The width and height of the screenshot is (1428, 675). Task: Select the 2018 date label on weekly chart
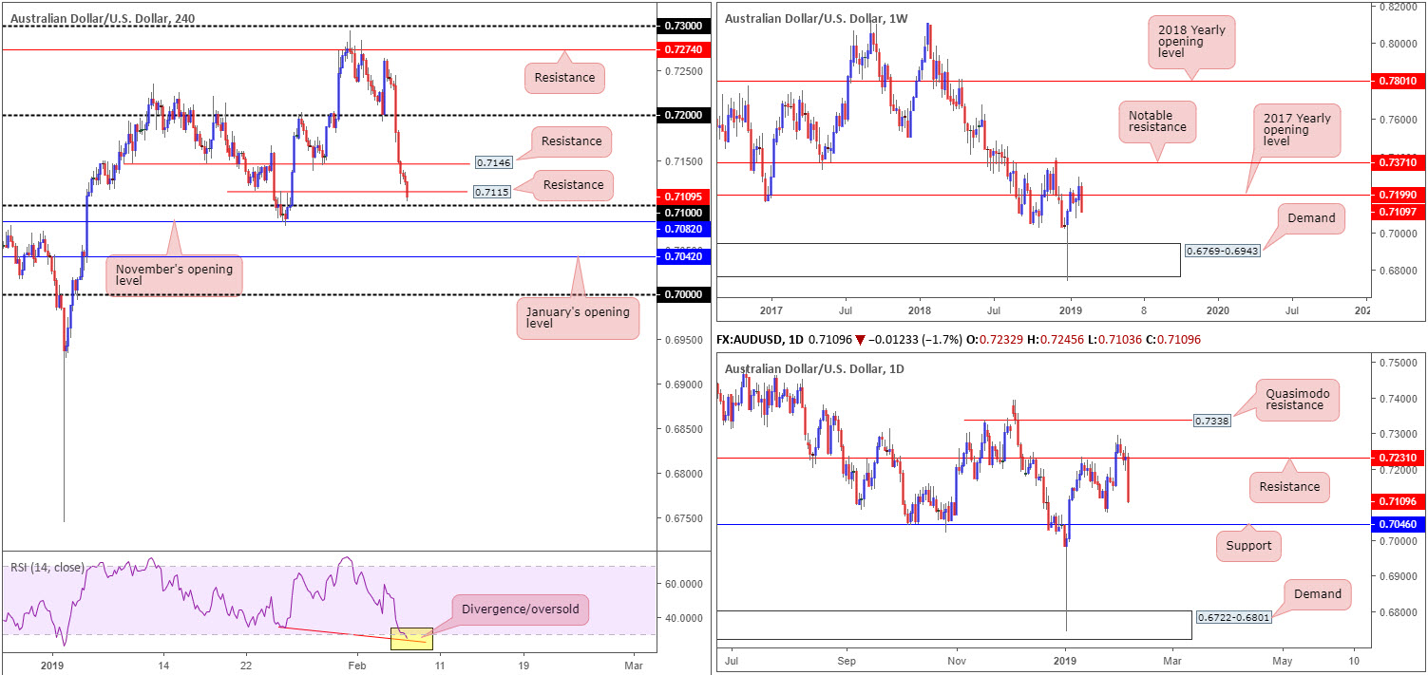tap(920, 309)
